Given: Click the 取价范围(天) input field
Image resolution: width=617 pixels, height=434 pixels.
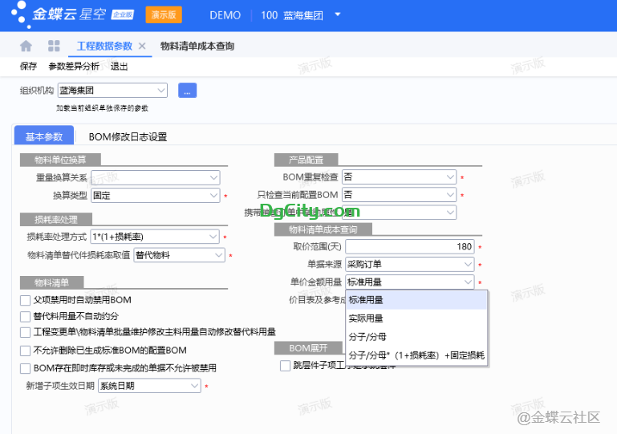Looking at the screenshot, I should 409,246.
